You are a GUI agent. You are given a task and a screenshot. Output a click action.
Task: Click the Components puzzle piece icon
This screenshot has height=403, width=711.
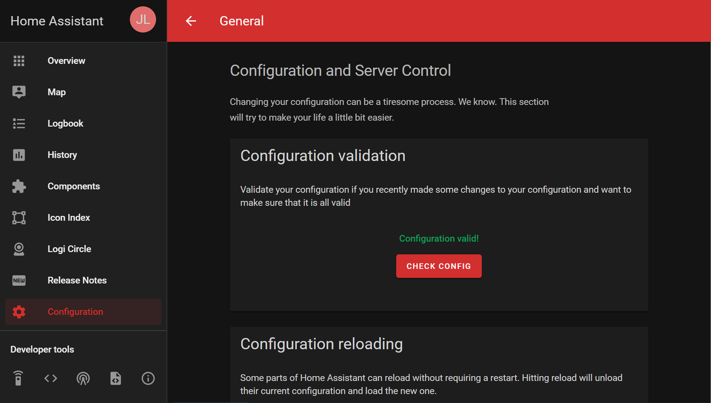19,186
